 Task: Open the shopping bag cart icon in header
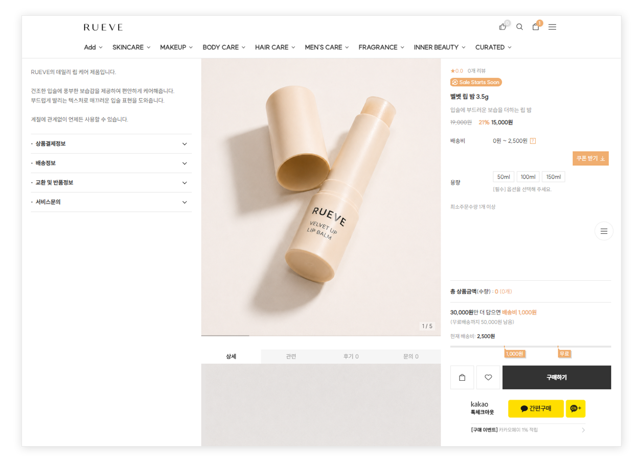point(536,27)
